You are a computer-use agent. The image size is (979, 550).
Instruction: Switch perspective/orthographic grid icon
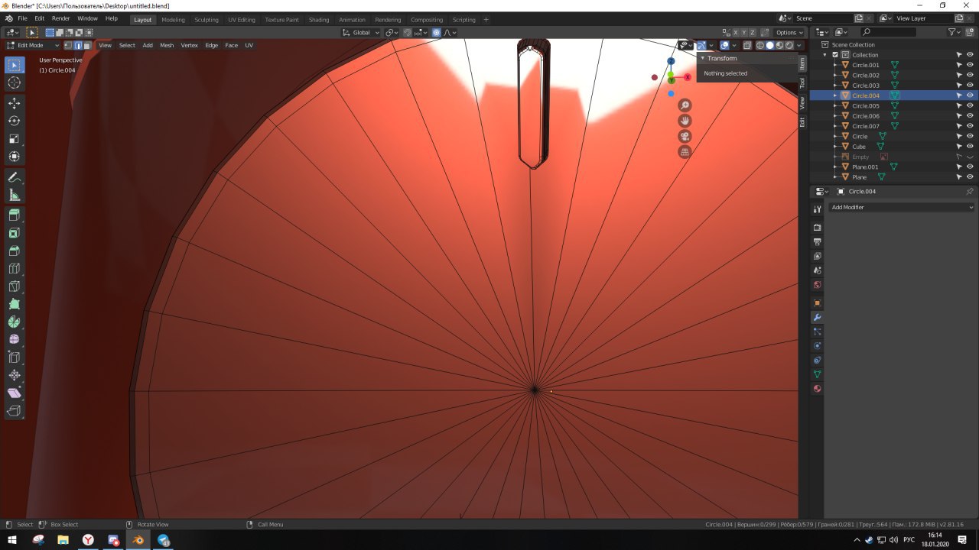tap(685, 152)
